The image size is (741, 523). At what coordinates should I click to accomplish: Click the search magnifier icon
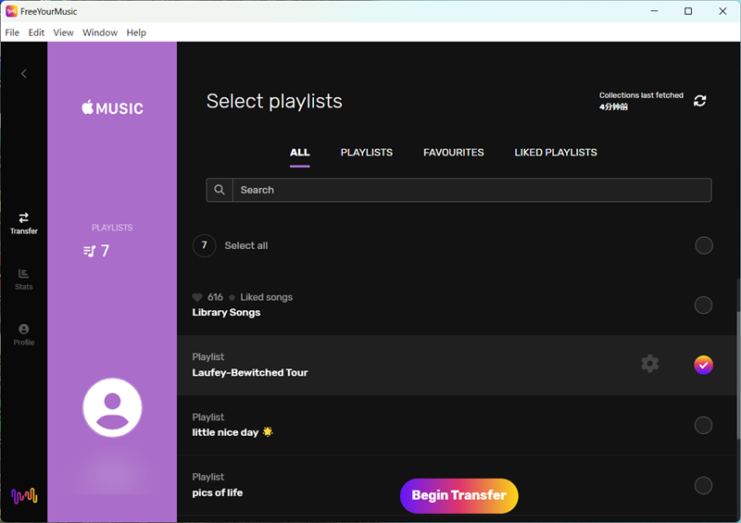[x=220, y=190]
